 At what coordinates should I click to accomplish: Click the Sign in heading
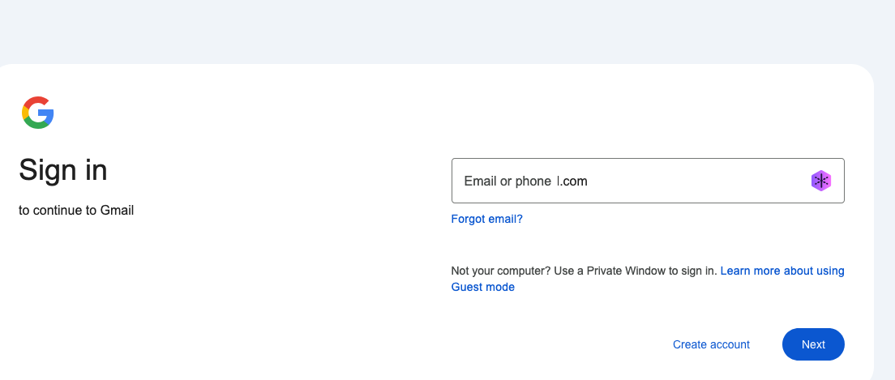pyautogui.click(x=63, y=170)
